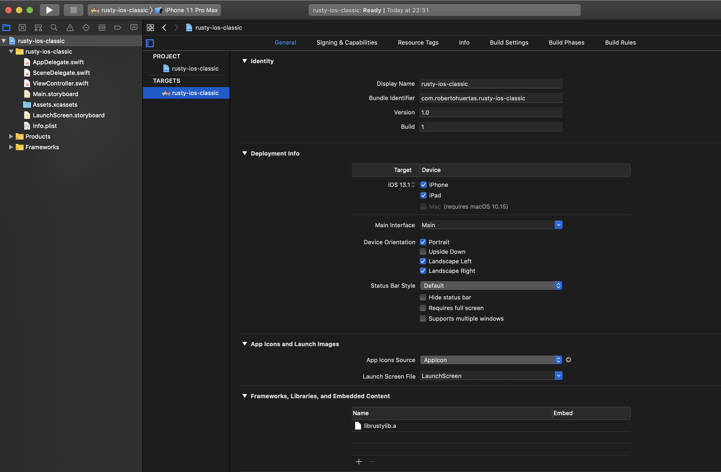Open the Status Bar Style dropdown

tap(491, 285)
